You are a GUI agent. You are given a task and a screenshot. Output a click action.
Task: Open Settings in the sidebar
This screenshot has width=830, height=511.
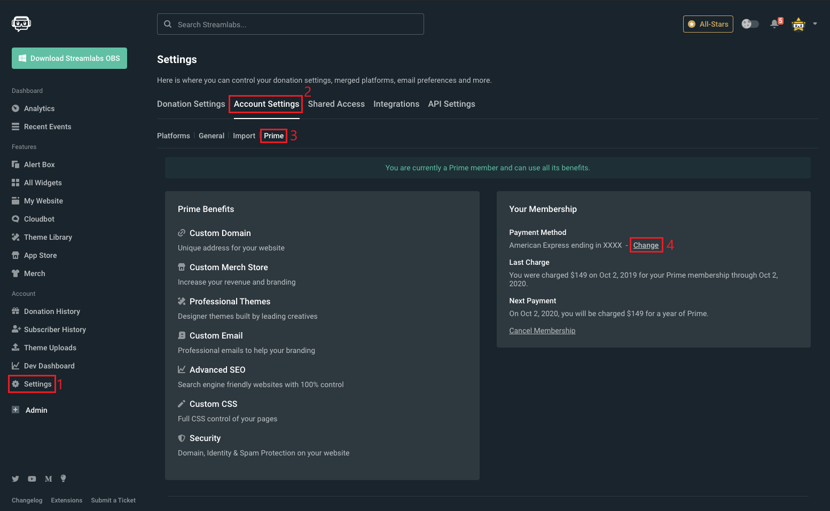(32, 384)
